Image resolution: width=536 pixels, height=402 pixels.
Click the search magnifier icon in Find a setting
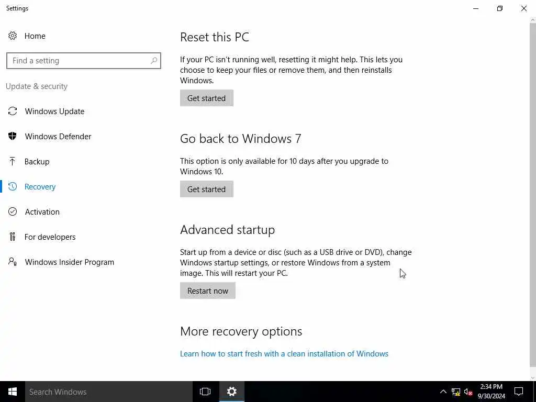154,61
